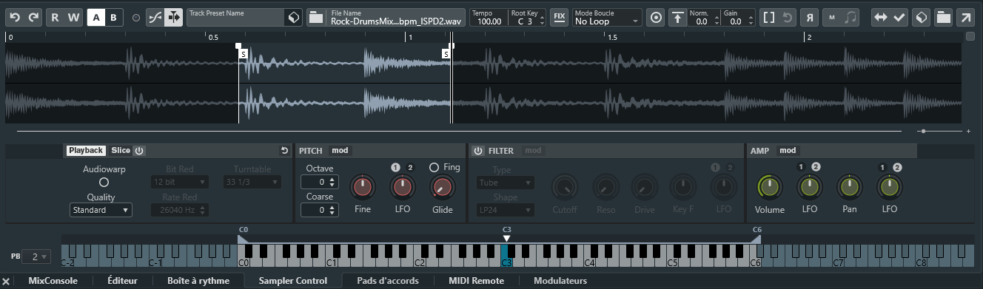
Task: Click the Normalize sample arrow icon
Action: click(677, 17)
